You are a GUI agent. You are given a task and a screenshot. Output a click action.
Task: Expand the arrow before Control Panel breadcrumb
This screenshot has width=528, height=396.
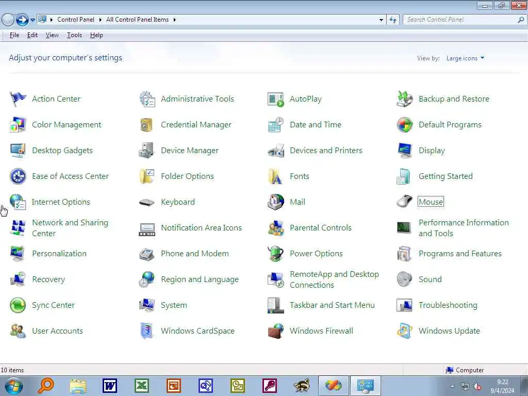[x=52, y=20]
